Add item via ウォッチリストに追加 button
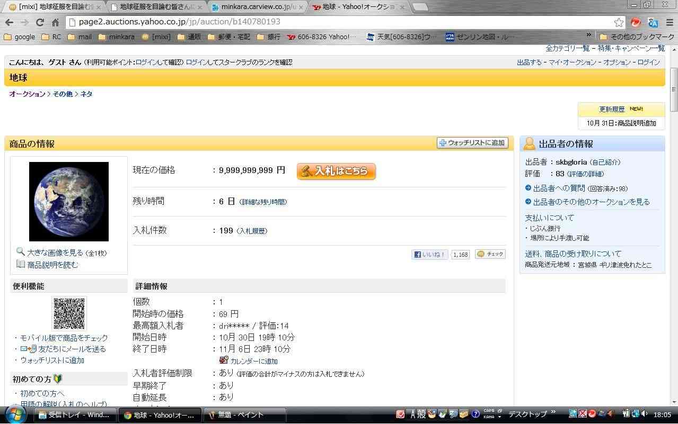Image resolution: width=678 pixels, height=424 pixels. click(x=473, y=143)
